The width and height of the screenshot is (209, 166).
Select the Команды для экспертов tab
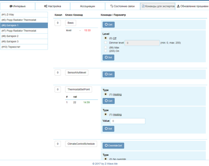click(158, 6)
